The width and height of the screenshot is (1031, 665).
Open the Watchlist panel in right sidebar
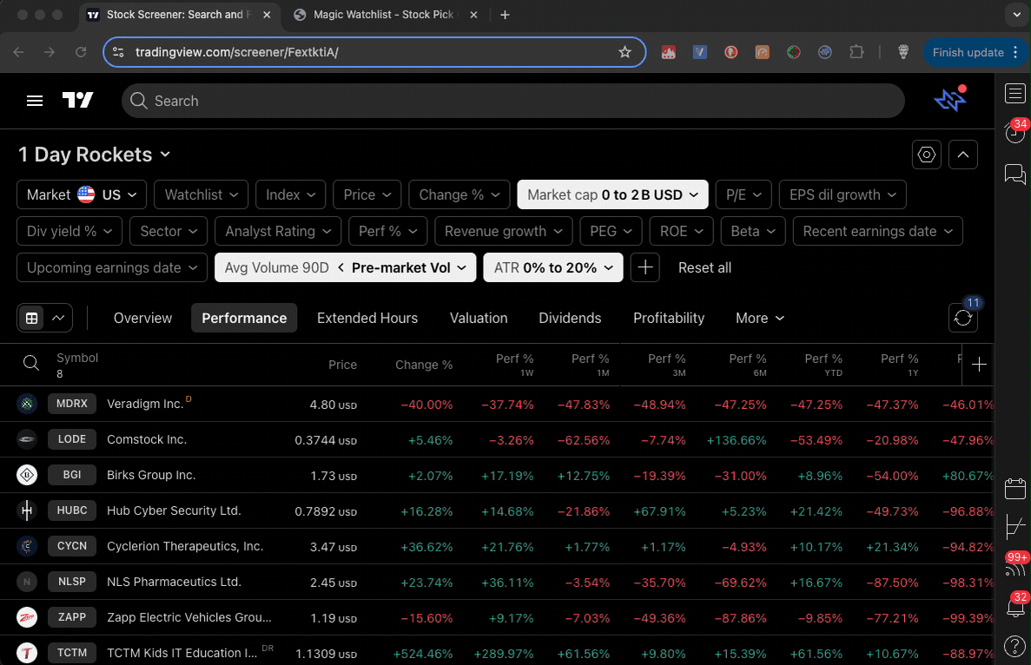1014,93
